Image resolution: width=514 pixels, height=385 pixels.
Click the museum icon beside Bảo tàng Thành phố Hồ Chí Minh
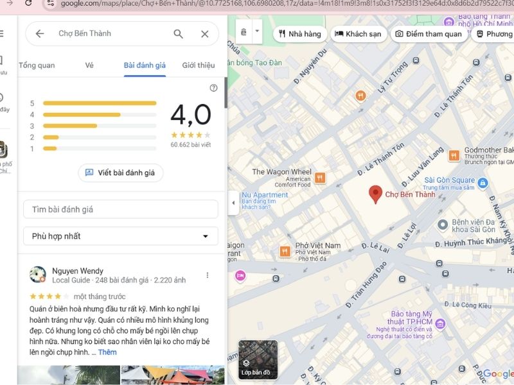tap(448, 22)
